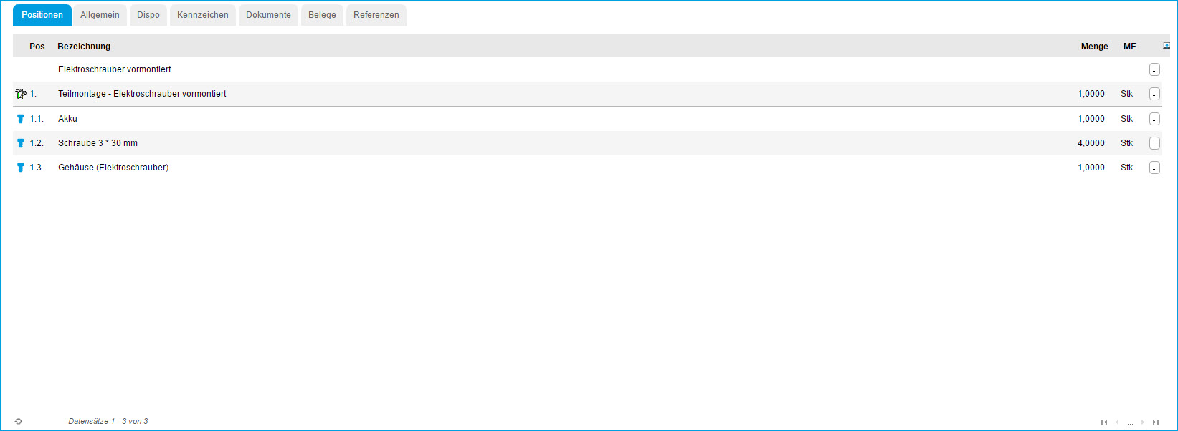Open the ... menu for Teilmontage row
The width and height of the screenshot is (1178, 431).
[1154, 94]
